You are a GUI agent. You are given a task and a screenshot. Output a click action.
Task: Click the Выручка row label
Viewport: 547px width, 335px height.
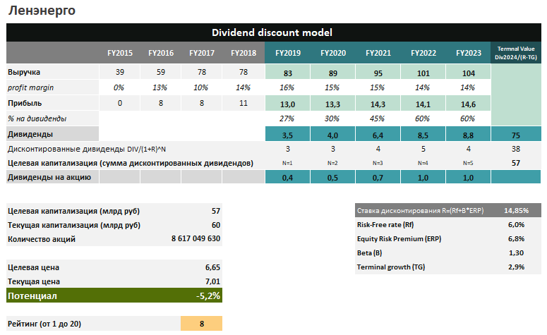point(24,73)
